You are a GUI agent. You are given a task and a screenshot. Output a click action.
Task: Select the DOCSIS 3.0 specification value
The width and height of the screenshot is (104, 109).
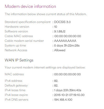pyautogui.click(x=62, y=22)
